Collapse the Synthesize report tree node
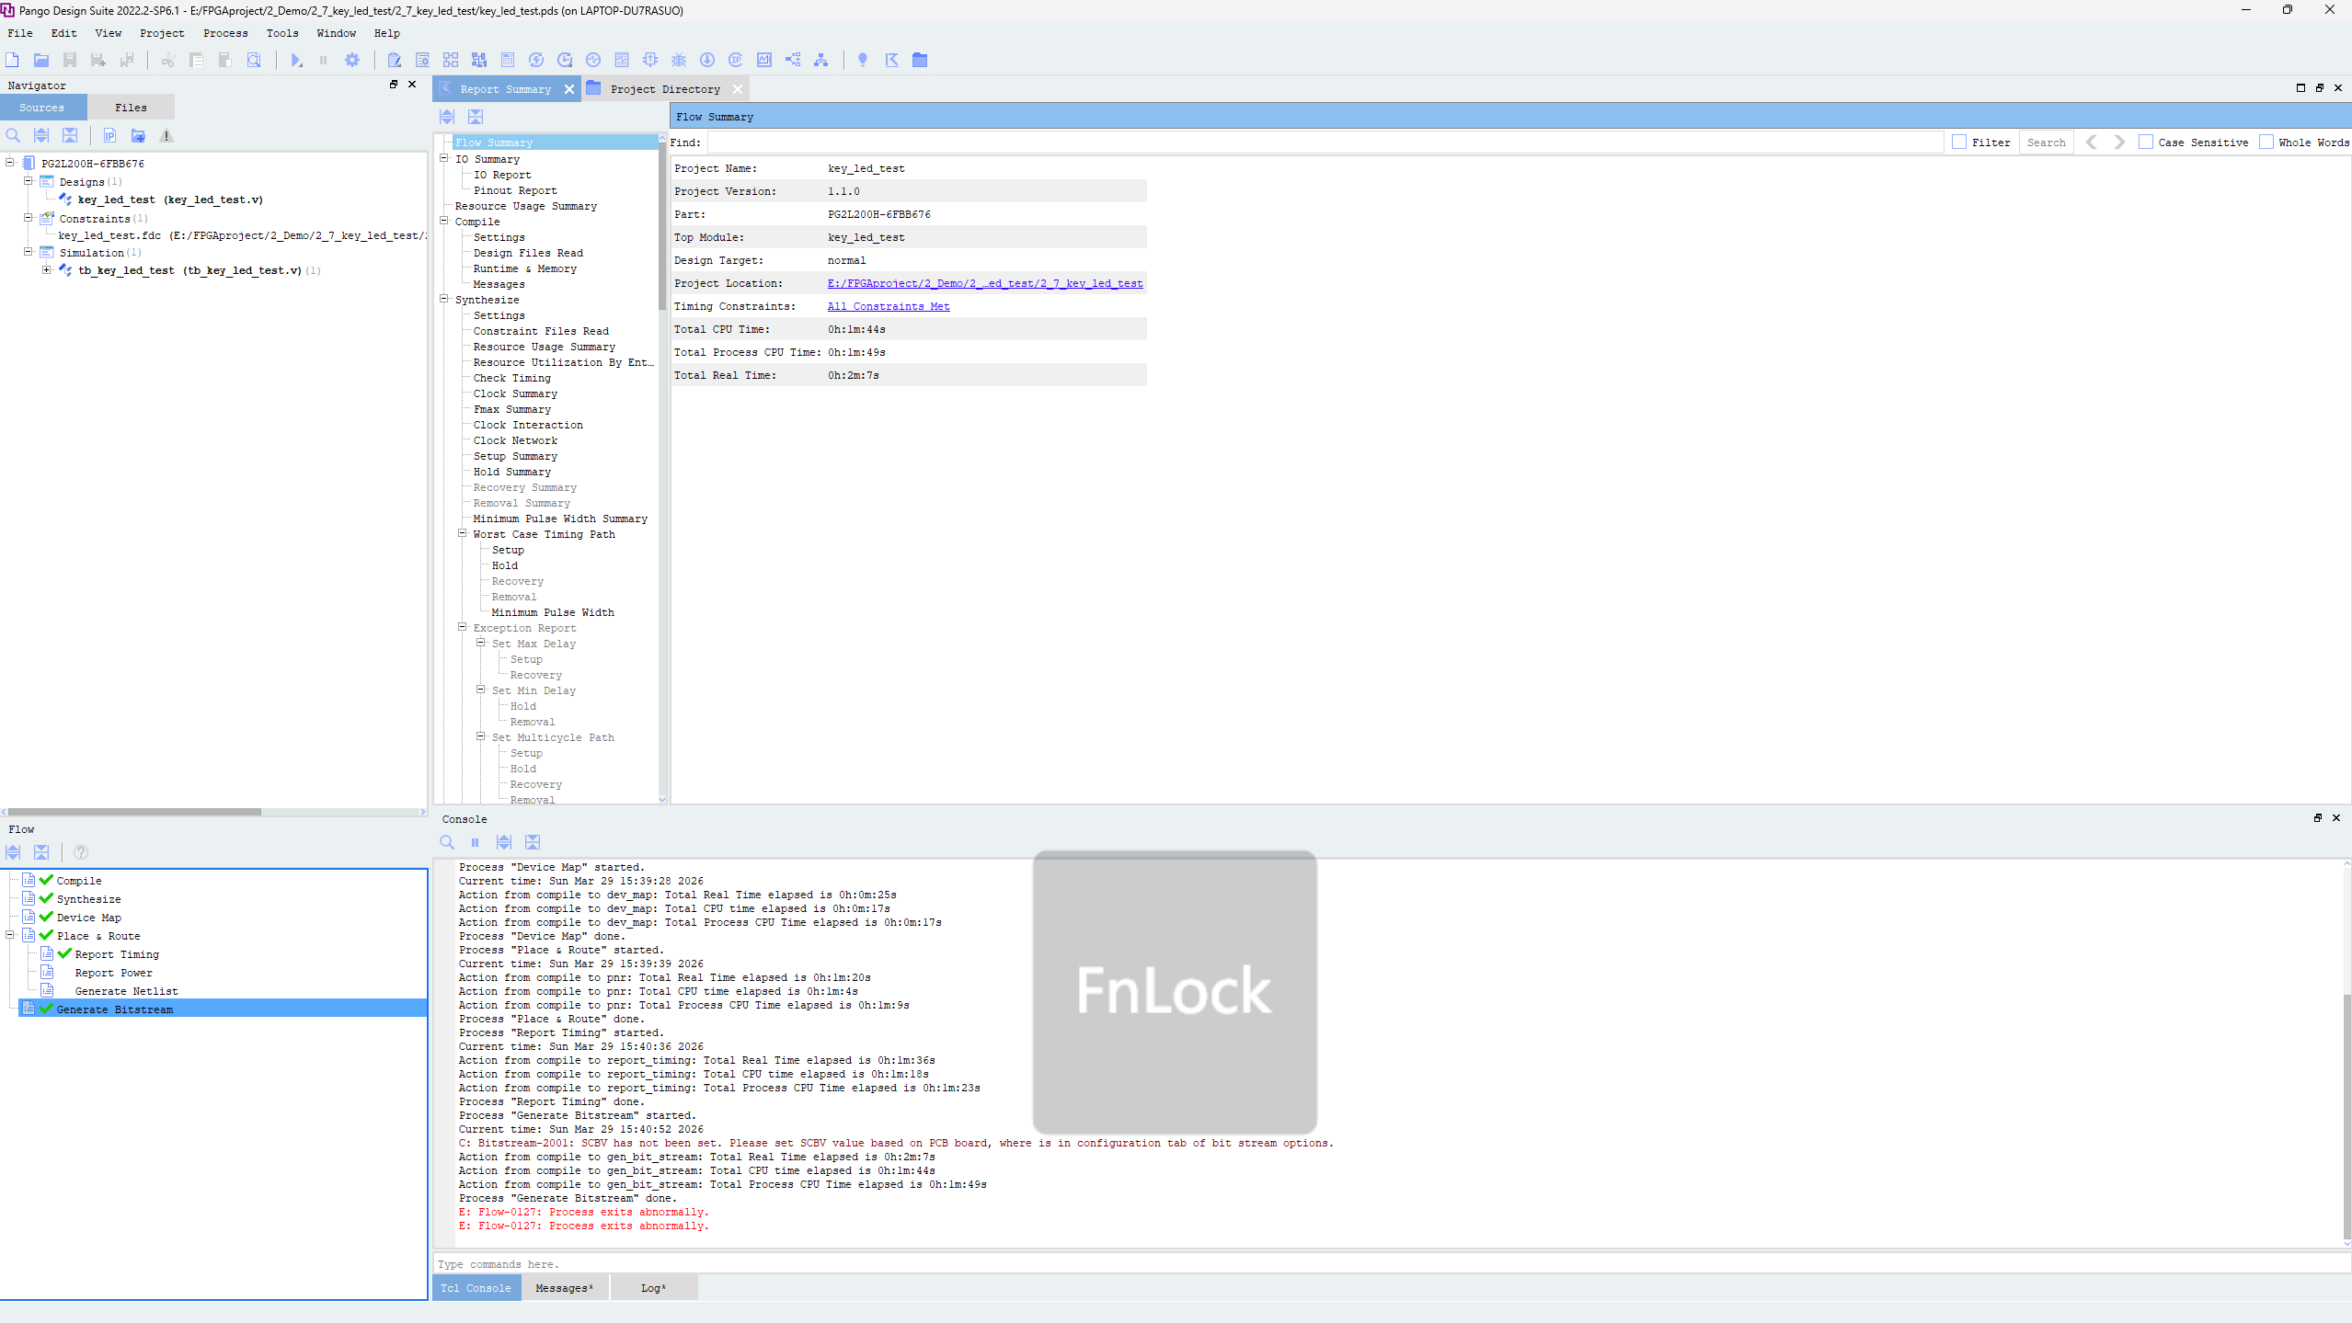Screen dimensions: 2352x1323 444,299
